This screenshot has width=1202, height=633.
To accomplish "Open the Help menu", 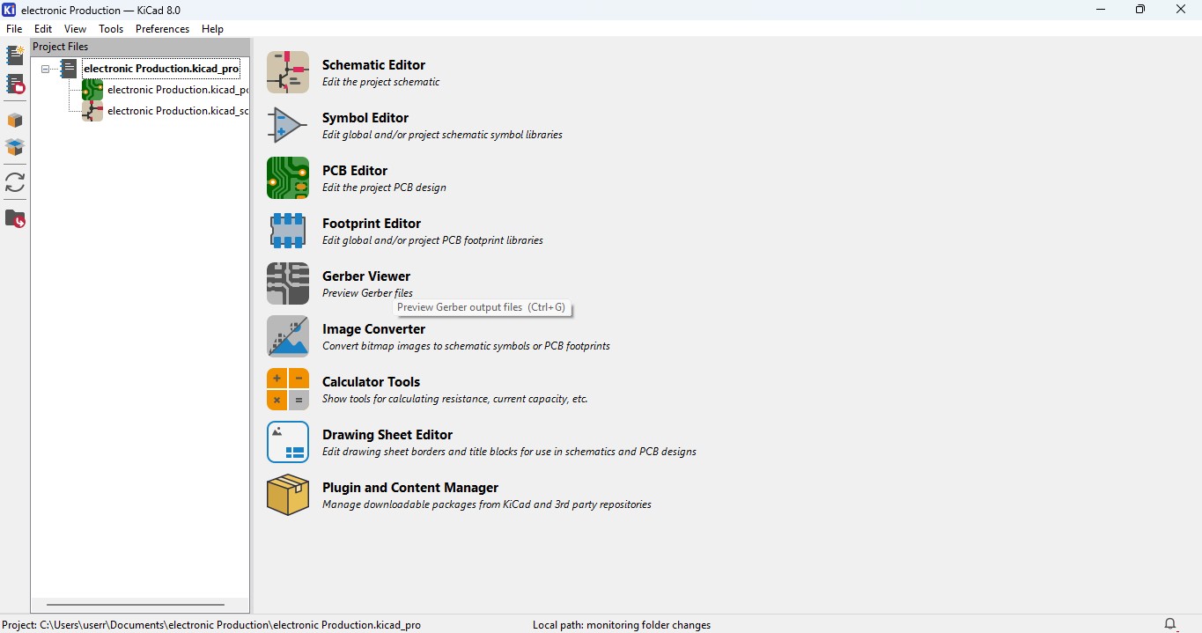I will pyautogui.click(x=212, y=29).
